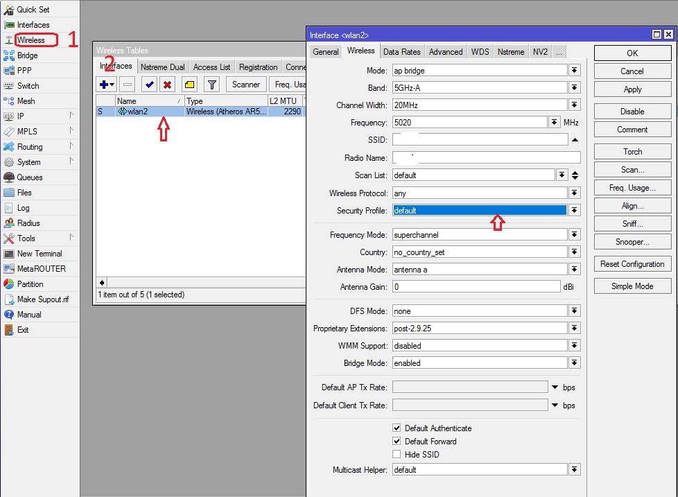The height and width of the screenshot is (497, 678).
Task: Click the yellow comment note icon
Action: [189, 85]
